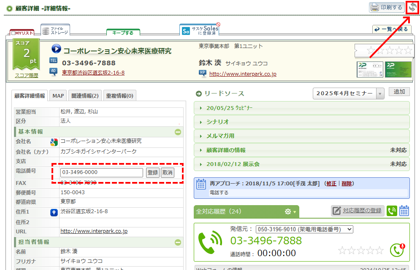Screen dimensions: 420x270
Task: Click the 印刷する print button
Action: tap(386, 7)
